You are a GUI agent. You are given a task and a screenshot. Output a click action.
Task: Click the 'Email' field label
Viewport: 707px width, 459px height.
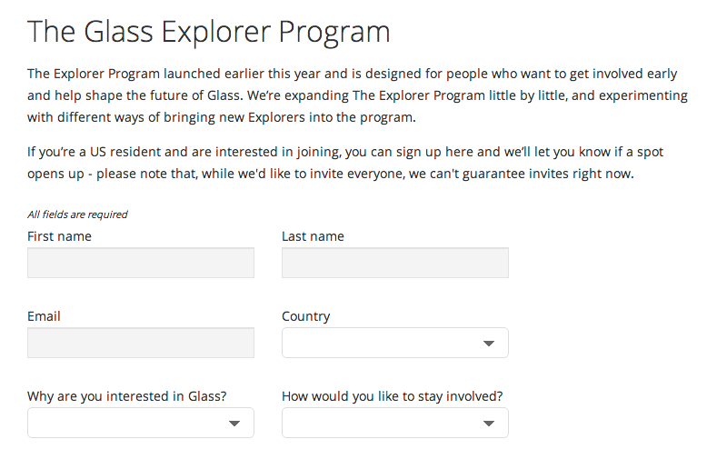coord(44,316)
